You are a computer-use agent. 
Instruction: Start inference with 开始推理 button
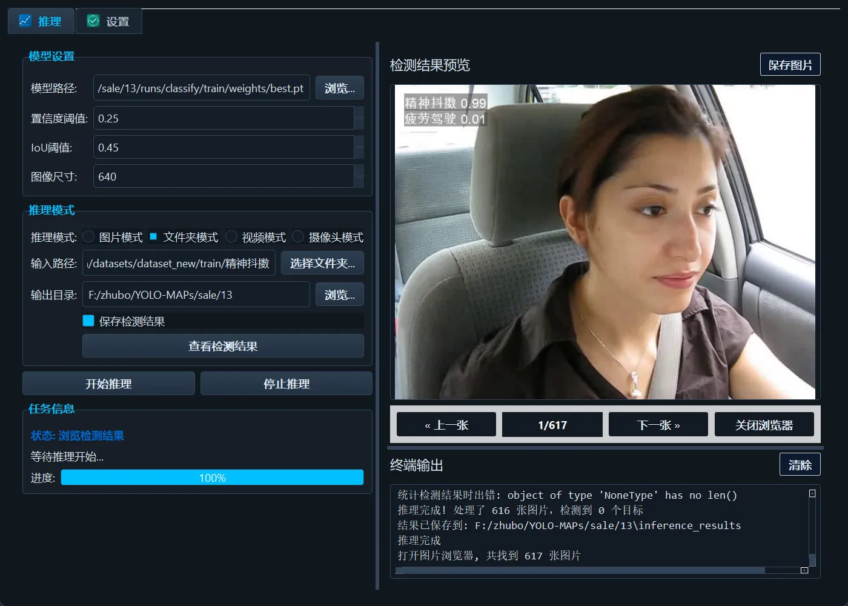108,383
